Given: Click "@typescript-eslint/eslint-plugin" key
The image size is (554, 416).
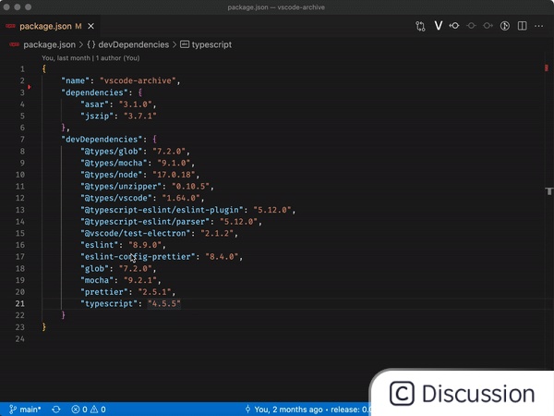Looking at the screenshot, I should click(164, 210).
